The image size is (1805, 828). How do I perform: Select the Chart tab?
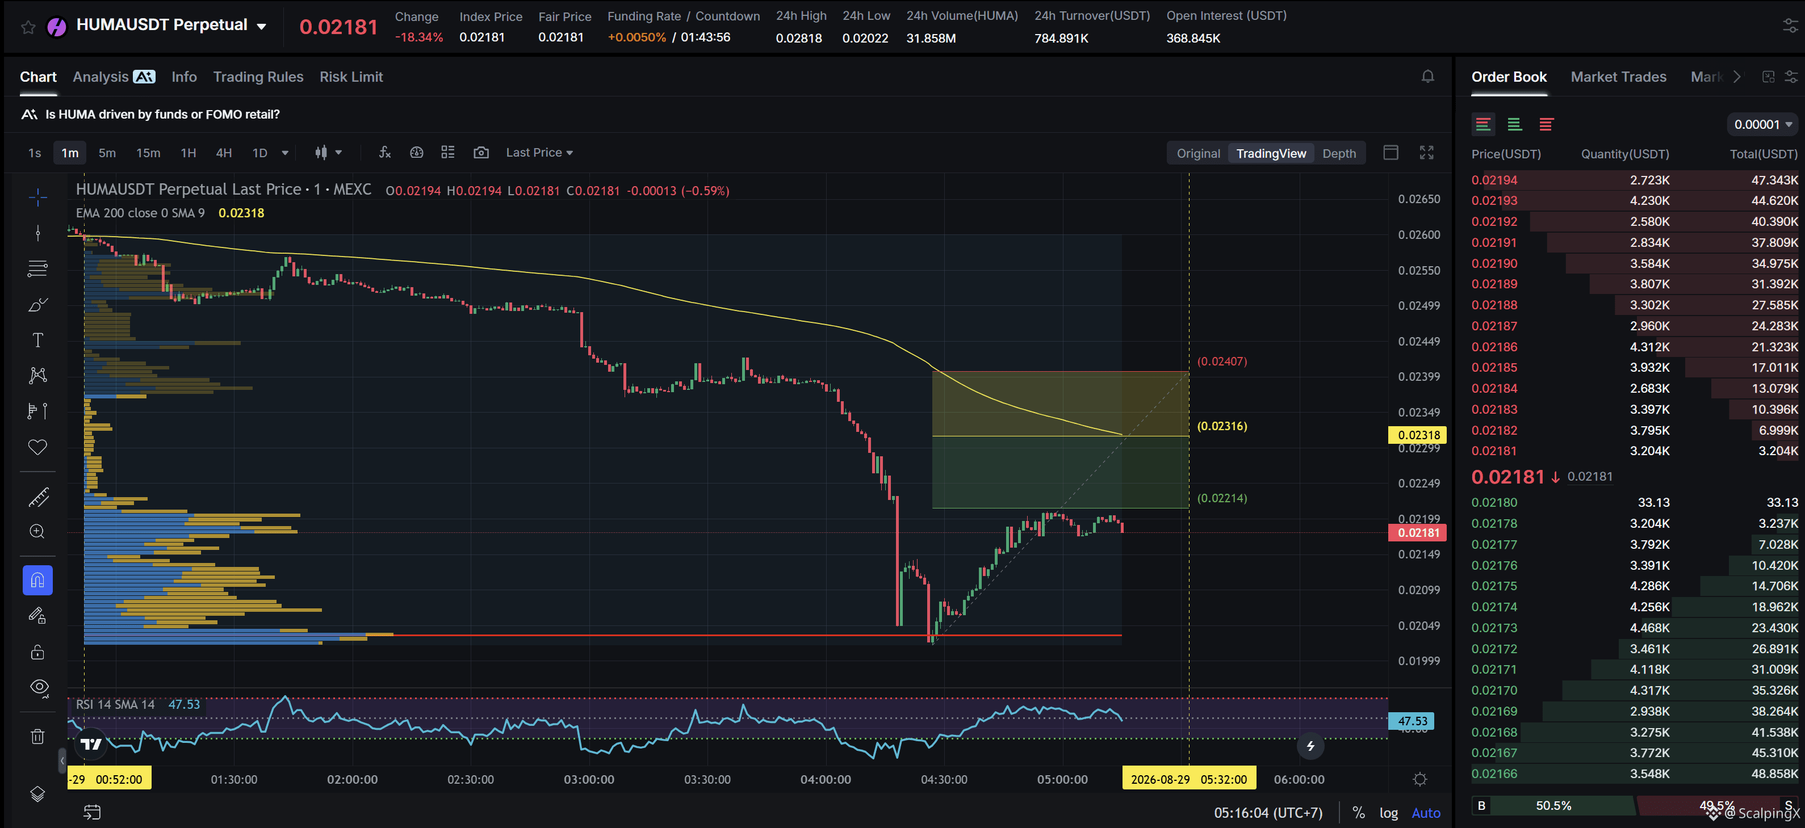tap(38, 77)
